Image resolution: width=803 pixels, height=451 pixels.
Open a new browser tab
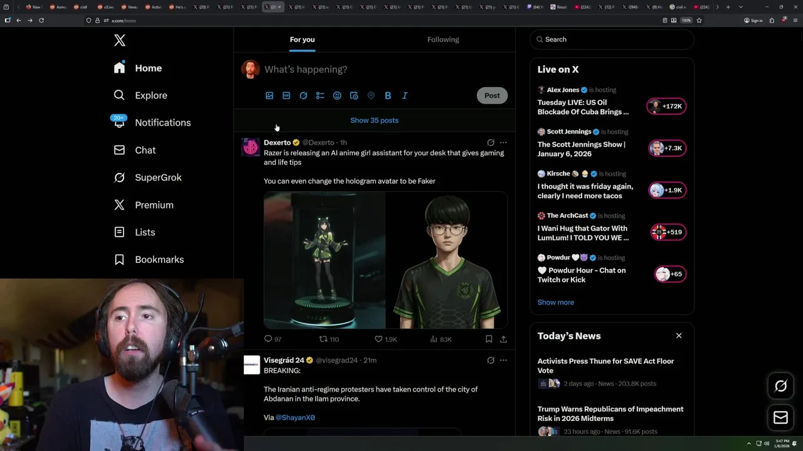point(728,7)
